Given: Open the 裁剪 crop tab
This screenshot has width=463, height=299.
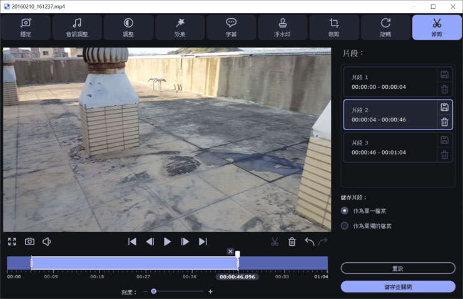Looking at the screenshot, I should [x=334, y=27].
